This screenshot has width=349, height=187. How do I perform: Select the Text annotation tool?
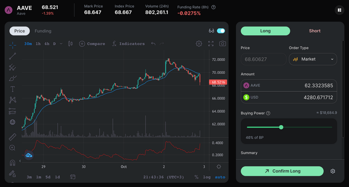13,89
